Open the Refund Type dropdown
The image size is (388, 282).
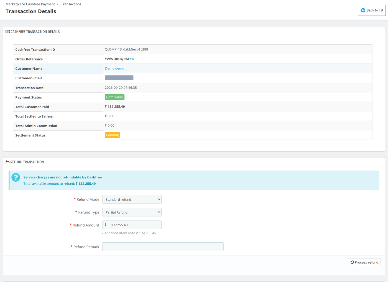point(132,212)
